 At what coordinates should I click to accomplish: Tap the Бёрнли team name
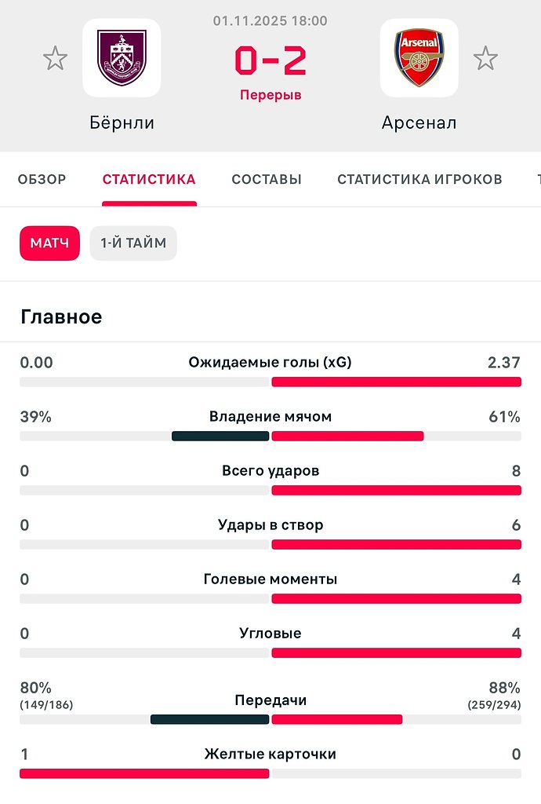click(122, 123)
